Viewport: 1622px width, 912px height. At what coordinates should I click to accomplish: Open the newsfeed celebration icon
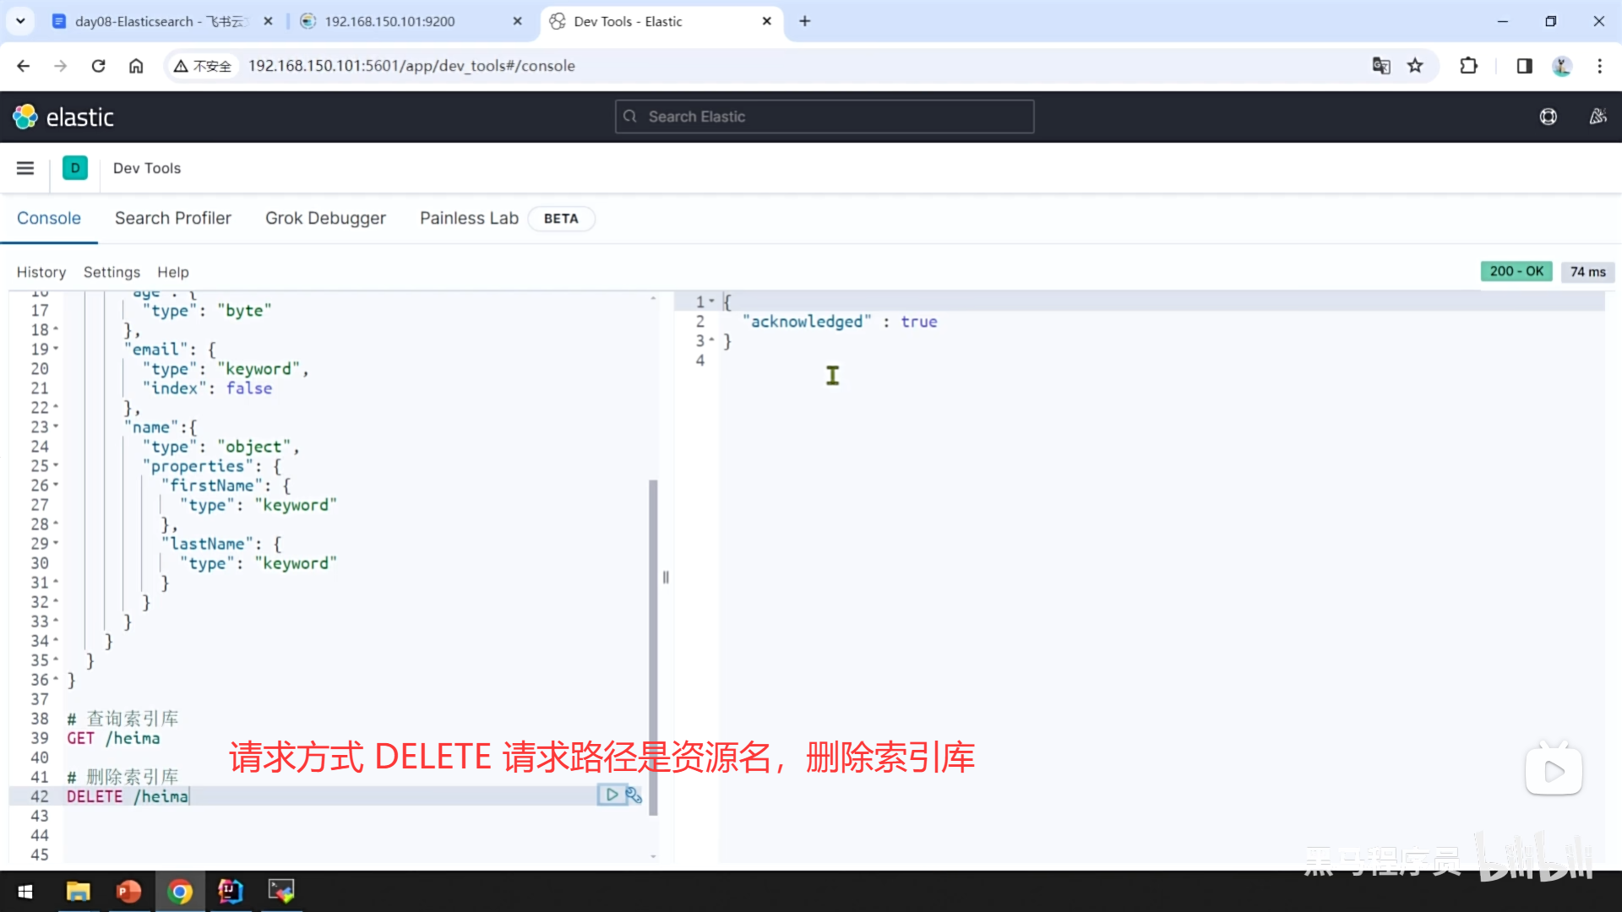[x=1598, y=117]
